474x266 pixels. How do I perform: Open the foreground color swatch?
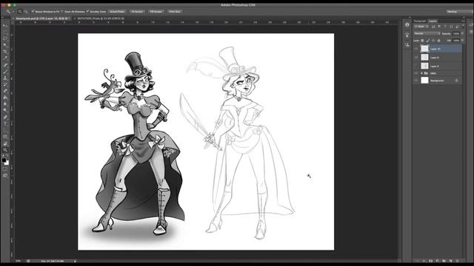[4, 160]
